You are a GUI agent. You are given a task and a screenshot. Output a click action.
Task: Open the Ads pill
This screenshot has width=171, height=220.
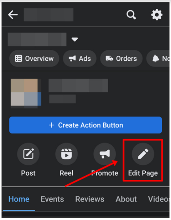tap(80, 59)
